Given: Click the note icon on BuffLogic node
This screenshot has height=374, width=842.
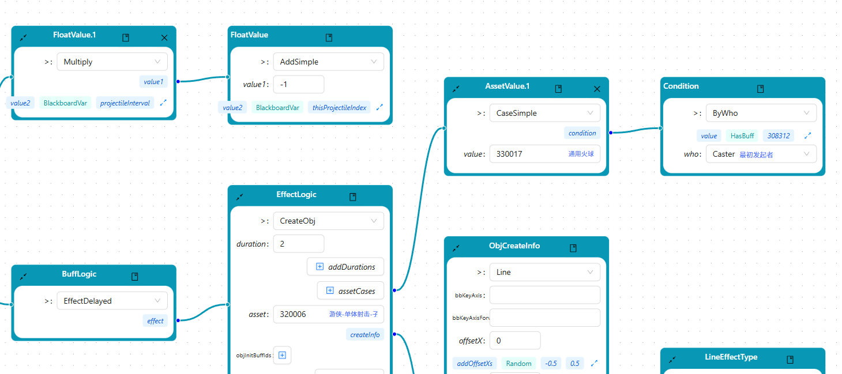Looking at the screenshot, I should tap(135, 277).
